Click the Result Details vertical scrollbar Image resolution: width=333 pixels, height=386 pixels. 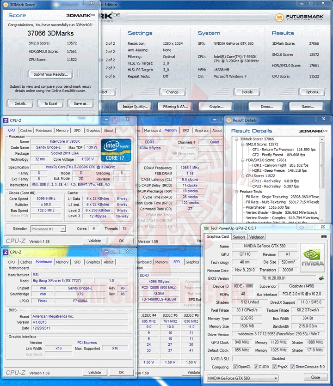[321, 165]
